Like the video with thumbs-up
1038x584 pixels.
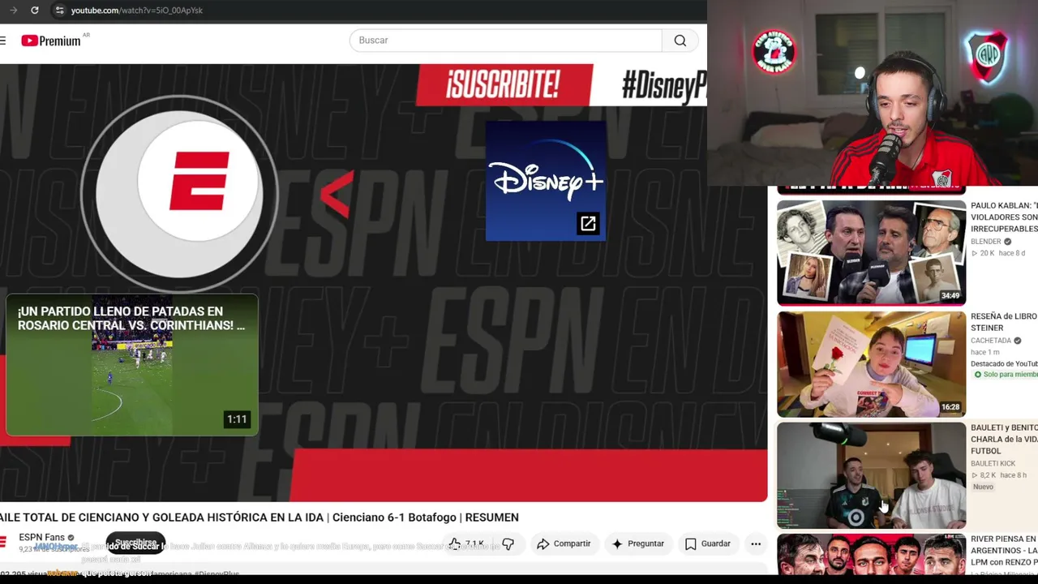466,543
